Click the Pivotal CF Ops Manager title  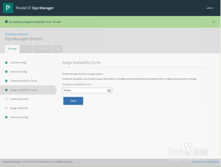[35, 8]
